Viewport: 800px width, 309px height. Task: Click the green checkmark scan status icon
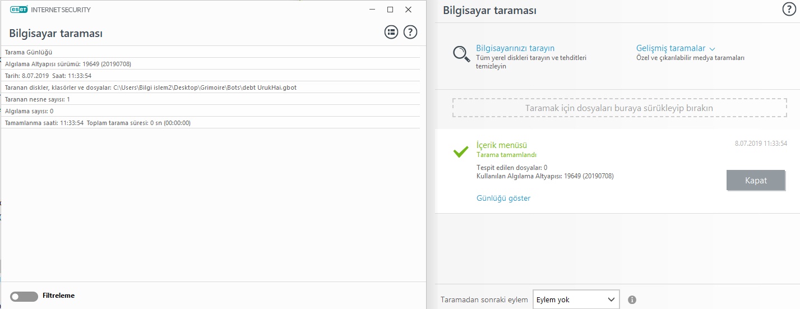pyautogui.click(x=461, y=151)
